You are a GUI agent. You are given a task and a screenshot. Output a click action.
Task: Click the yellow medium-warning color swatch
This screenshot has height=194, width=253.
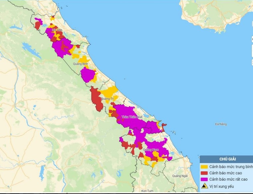click(204, 167)
